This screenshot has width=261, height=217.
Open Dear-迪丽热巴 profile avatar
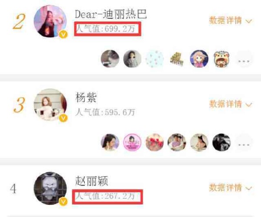click(50, 21)
